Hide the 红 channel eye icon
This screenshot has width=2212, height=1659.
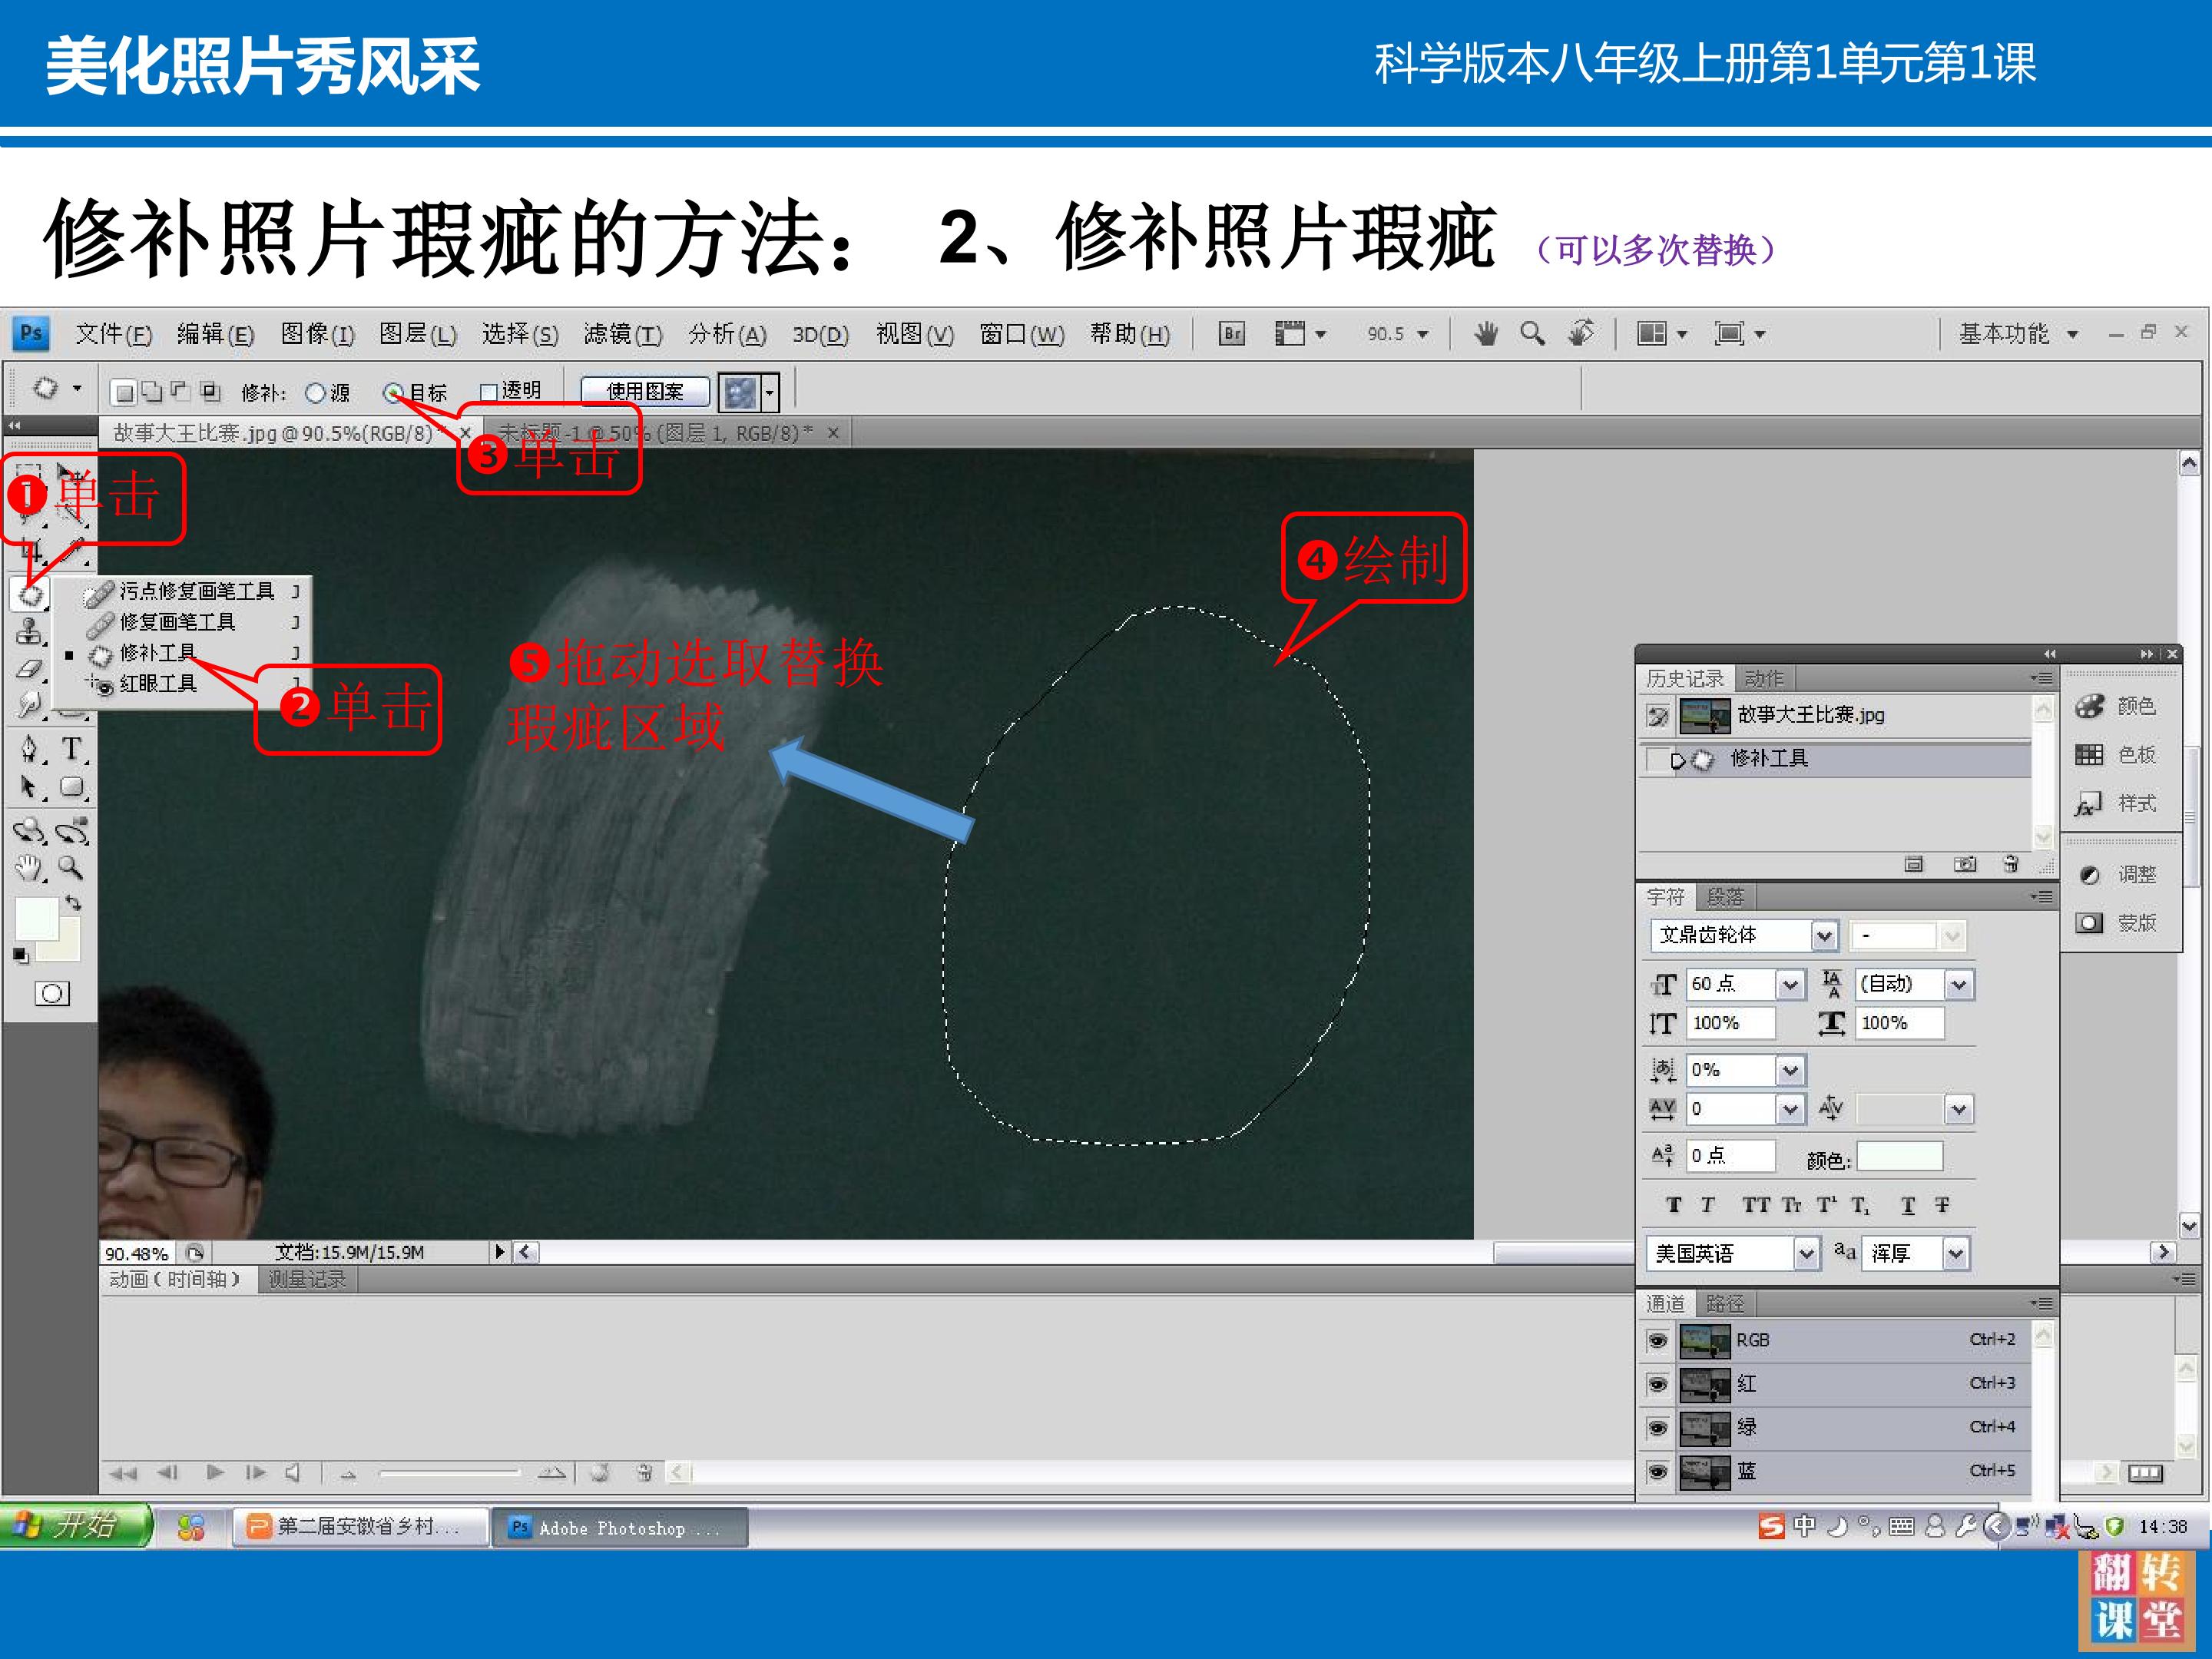1657,1384
